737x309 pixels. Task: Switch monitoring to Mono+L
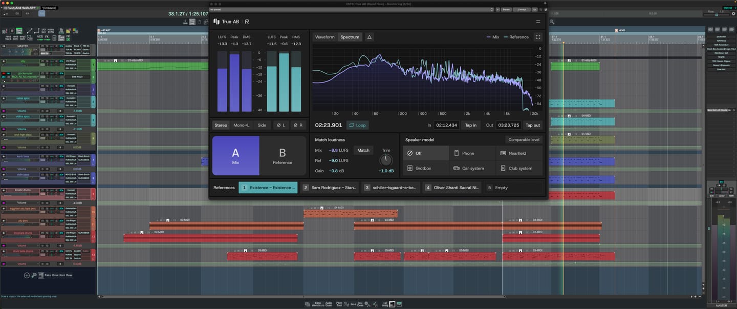[x=242, y=125]
